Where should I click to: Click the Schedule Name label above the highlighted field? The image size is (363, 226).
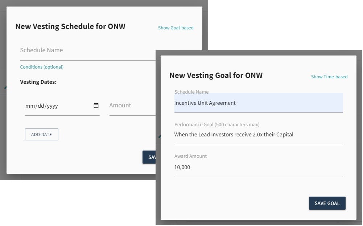(191, 92)
